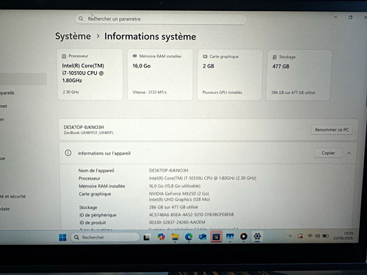
Task: Click the breadcrumb chevron after Système
Action: [98, 36]
